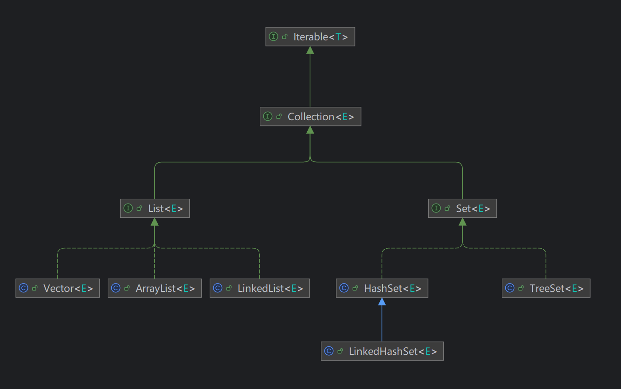
Task: Click the interface icon on the Collection node
Action: tap(268, 117)
